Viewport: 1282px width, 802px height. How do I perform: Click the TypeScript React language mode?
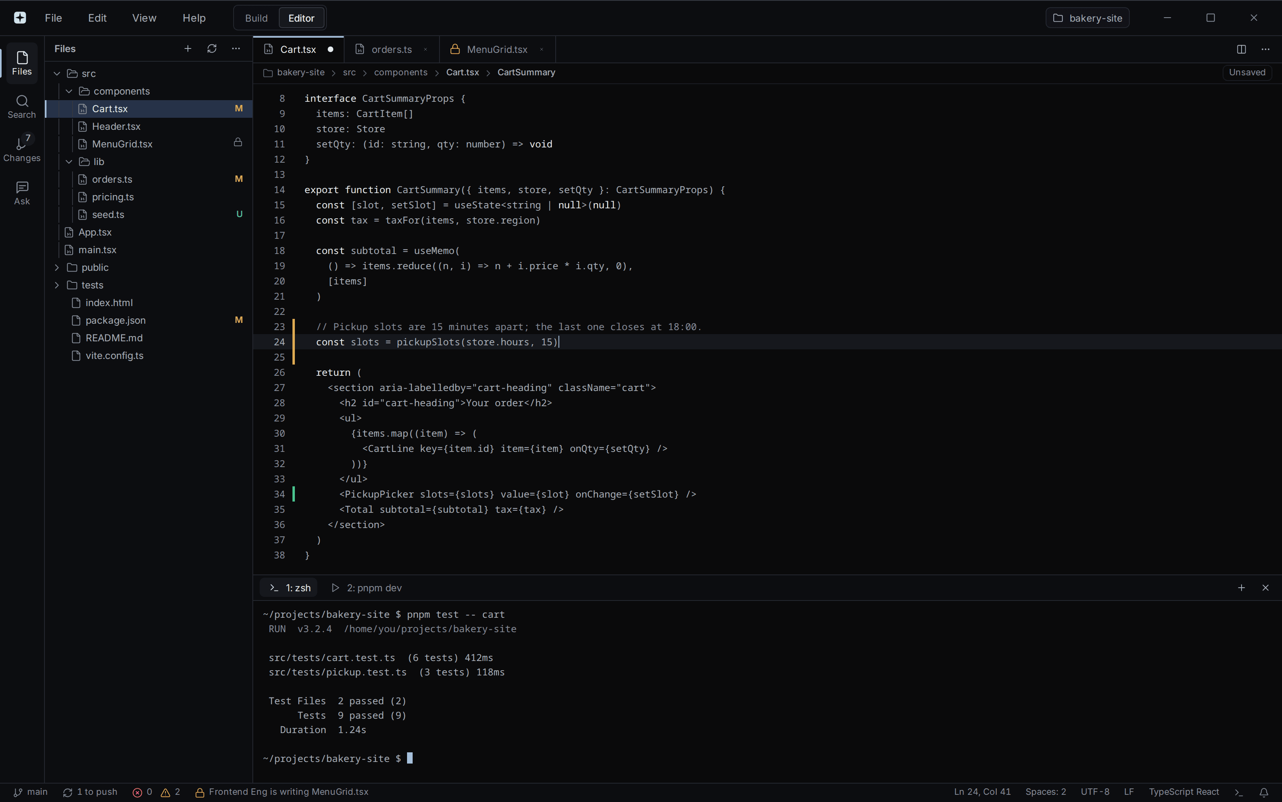(1184, 792)
